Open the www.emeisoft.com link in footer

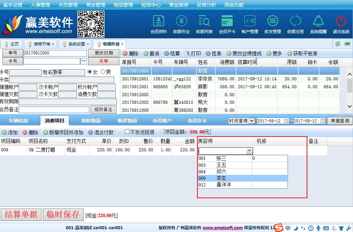click(x=223, y=228)
